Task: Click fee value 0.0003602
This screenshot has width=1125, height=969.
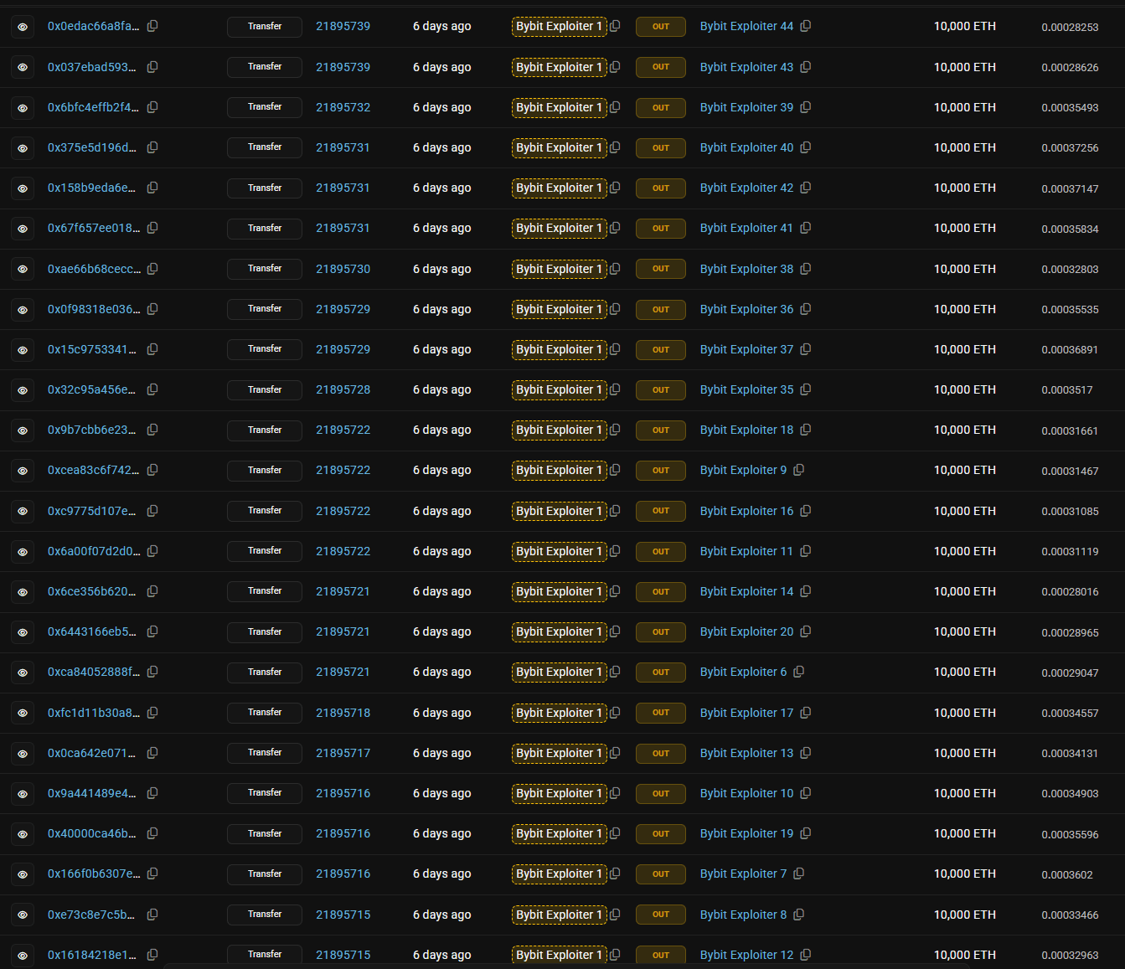Action: (1067, 874)
